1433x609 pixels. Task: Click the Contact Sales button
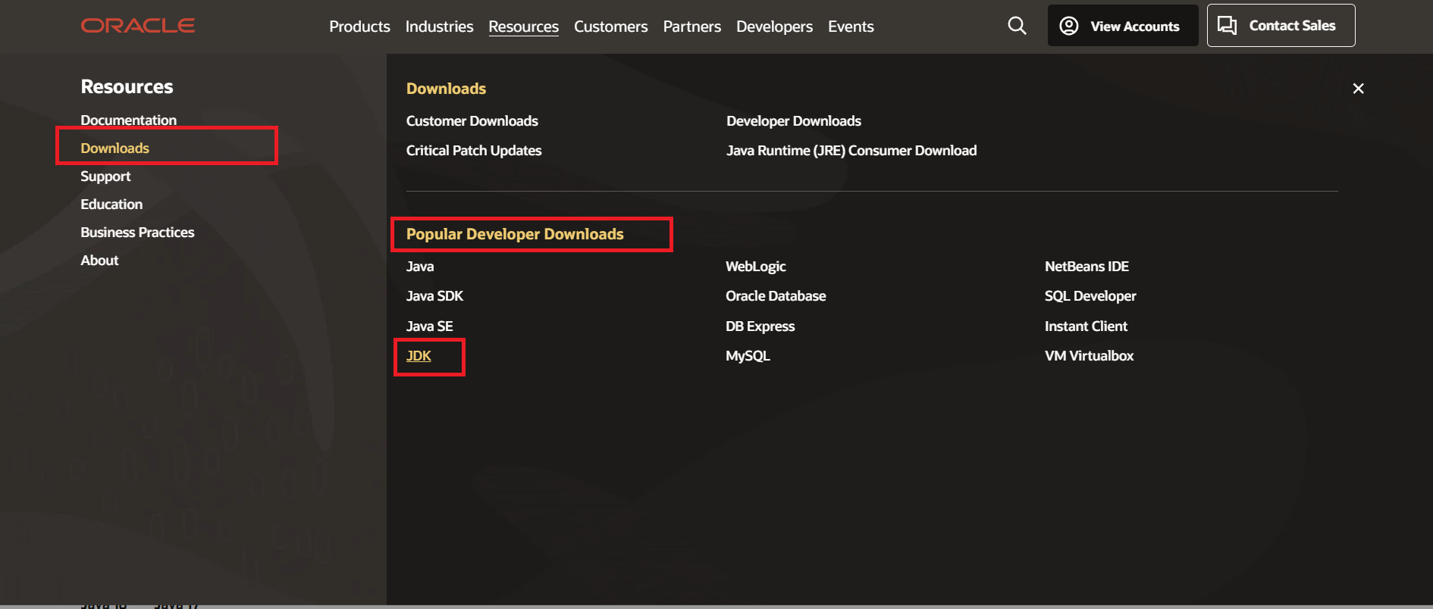[1281, 26]
